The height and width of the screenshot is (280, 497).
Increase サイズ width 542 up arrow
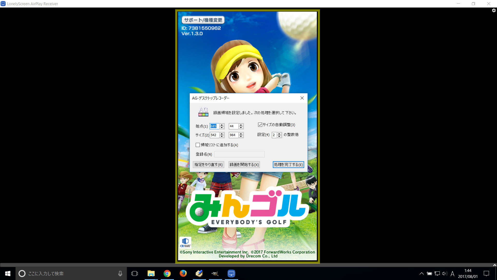pos(222,134)
